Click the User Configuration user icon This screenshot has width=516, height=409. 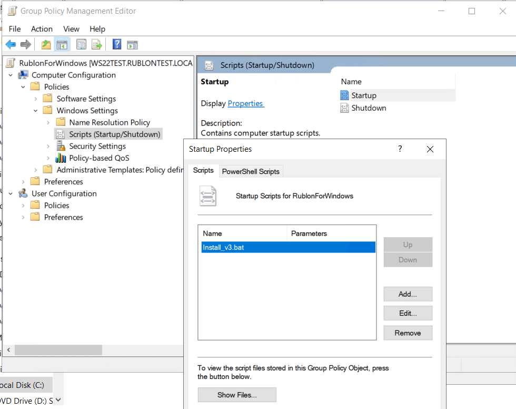click(x=23, y=193)
